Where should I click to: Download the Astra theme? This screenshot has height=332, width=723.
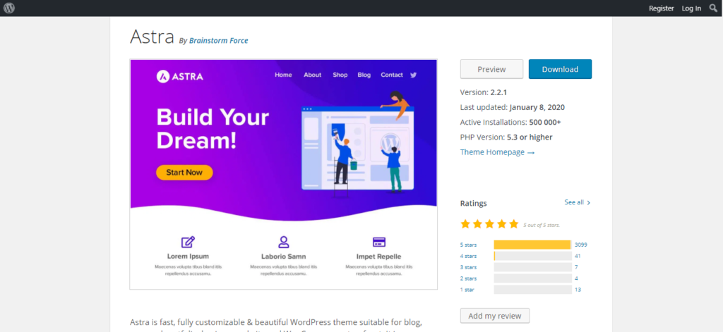tap(560, 69)
